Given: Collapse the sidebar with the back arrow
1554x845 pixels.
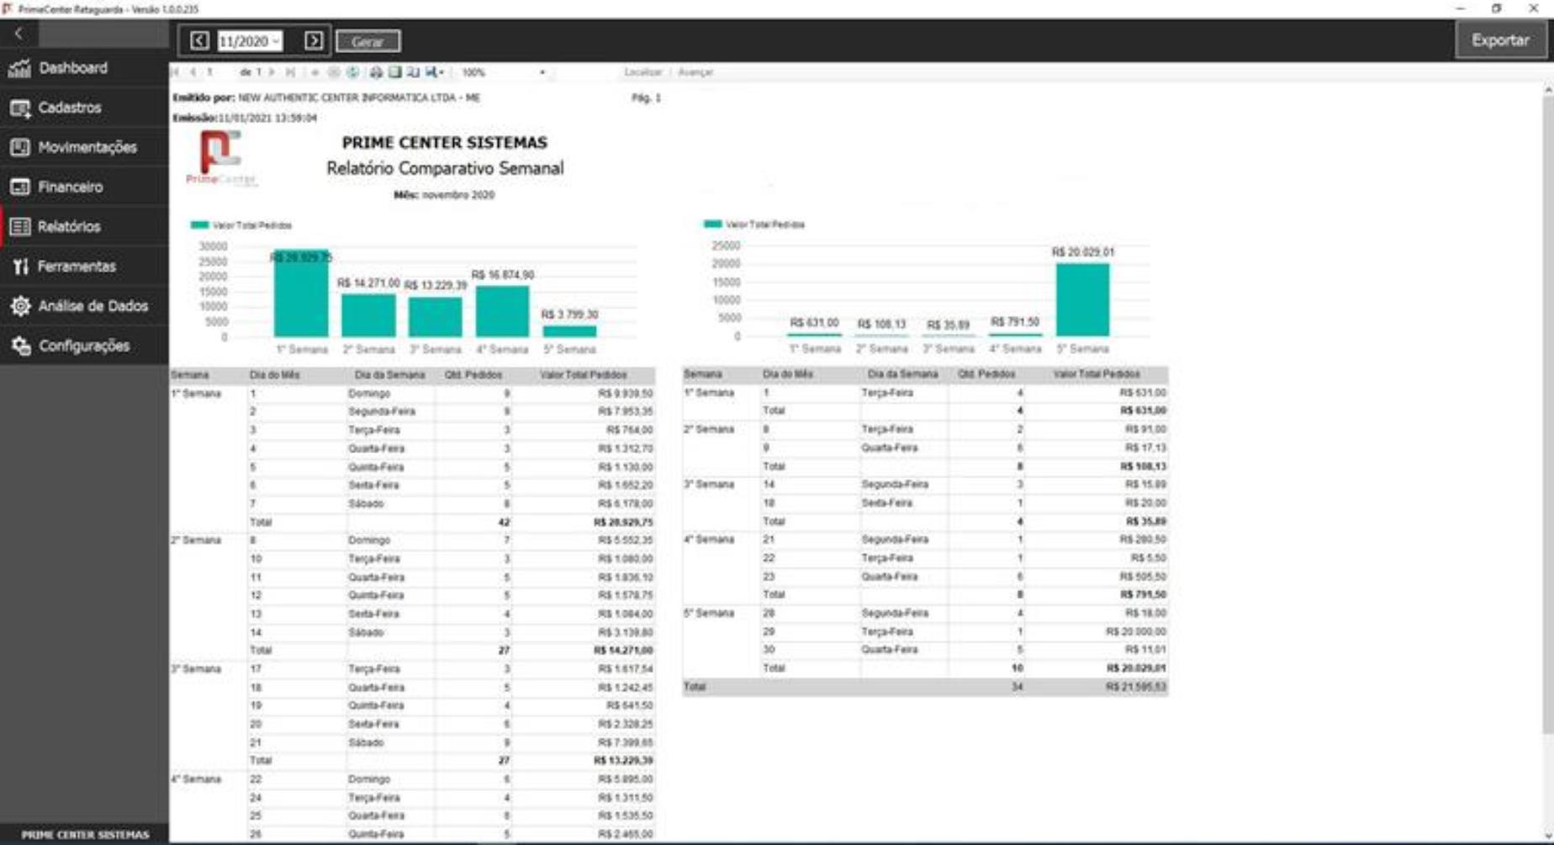Looking at the screenshot, I should click(x=18, y=34).
